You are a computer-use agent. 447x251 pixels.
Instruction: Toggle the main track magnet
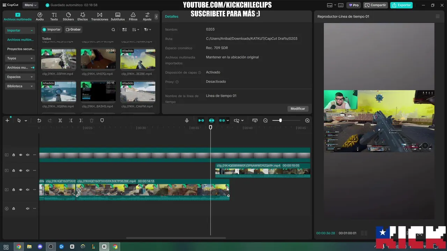[x=201, y=121]
